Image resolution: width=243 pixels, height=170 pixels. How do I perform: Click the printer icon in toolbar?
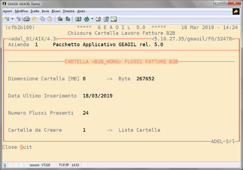click(27, 19)
